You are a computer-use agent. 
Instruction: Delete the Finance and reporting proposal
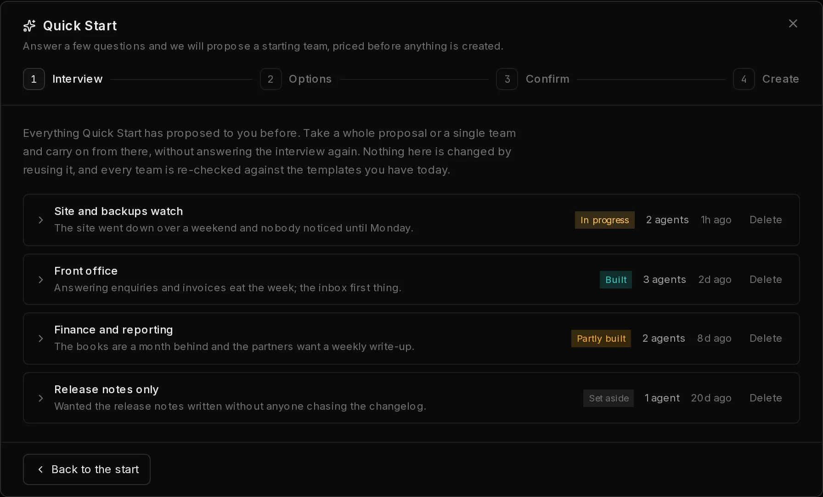pos(766,339)
